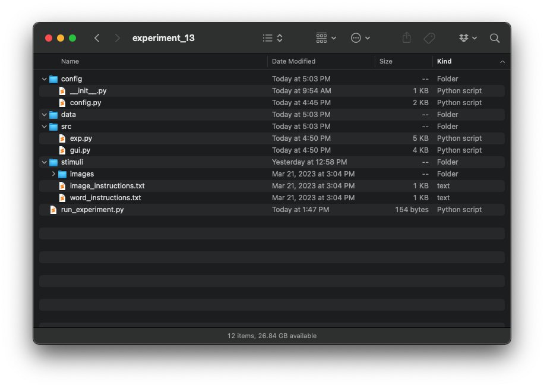Collapse the src folder

45,127
